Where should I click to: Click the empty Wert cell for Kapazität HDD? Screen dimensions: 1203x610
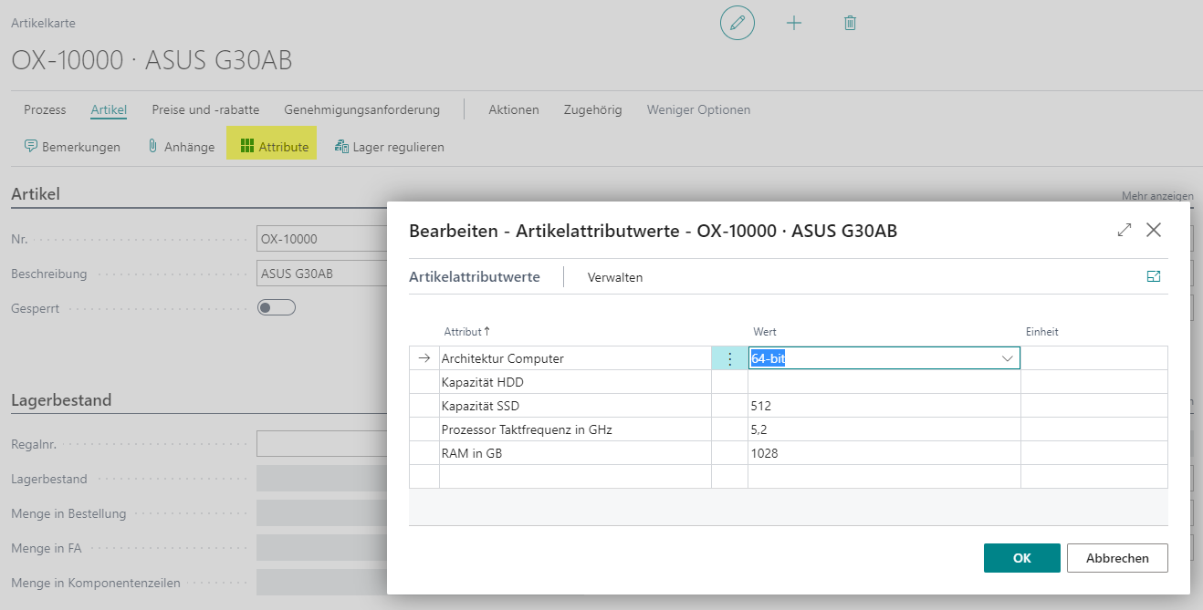coord(884,382)
